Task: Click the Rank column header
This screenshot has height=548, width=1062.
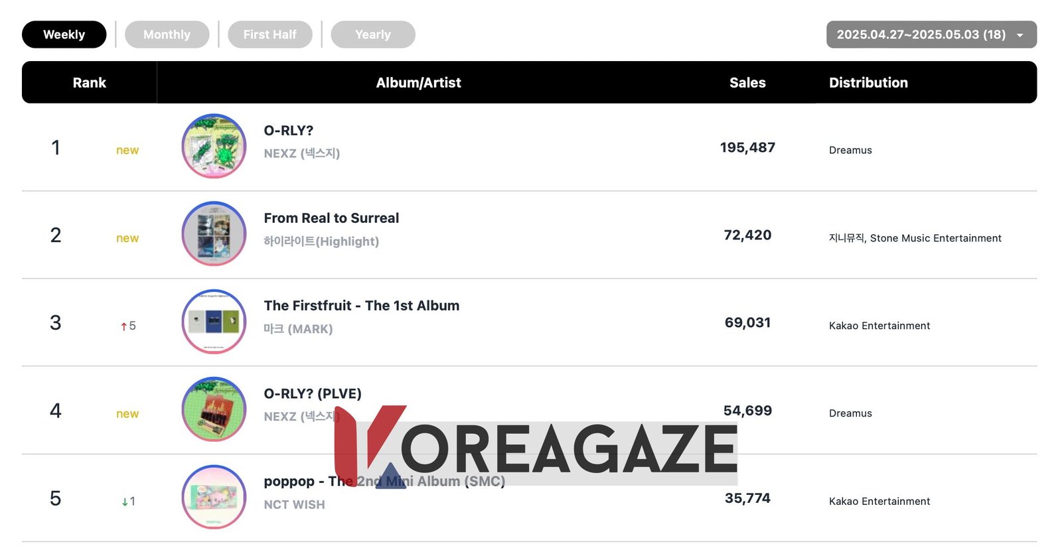Action: [90, 83]
